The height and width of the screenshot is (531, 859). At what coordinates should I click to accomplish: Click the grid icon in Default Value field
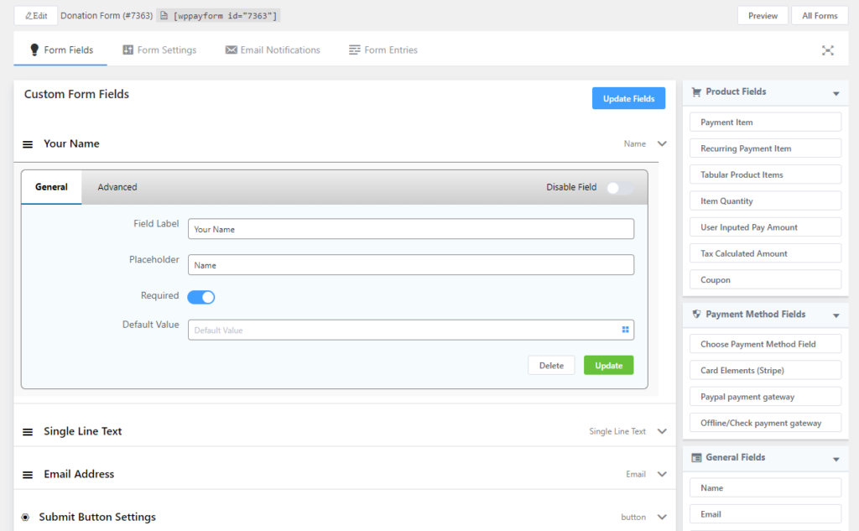pos(625,330)
